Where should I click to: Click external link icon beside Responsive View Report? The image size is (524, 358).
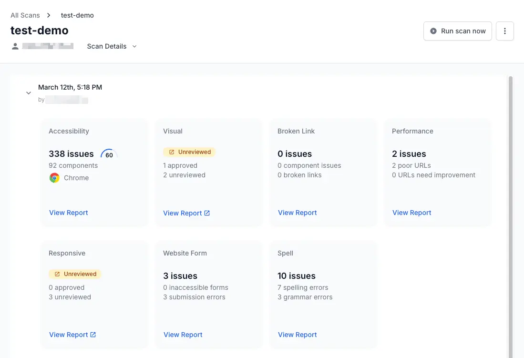tap(93, 335)
